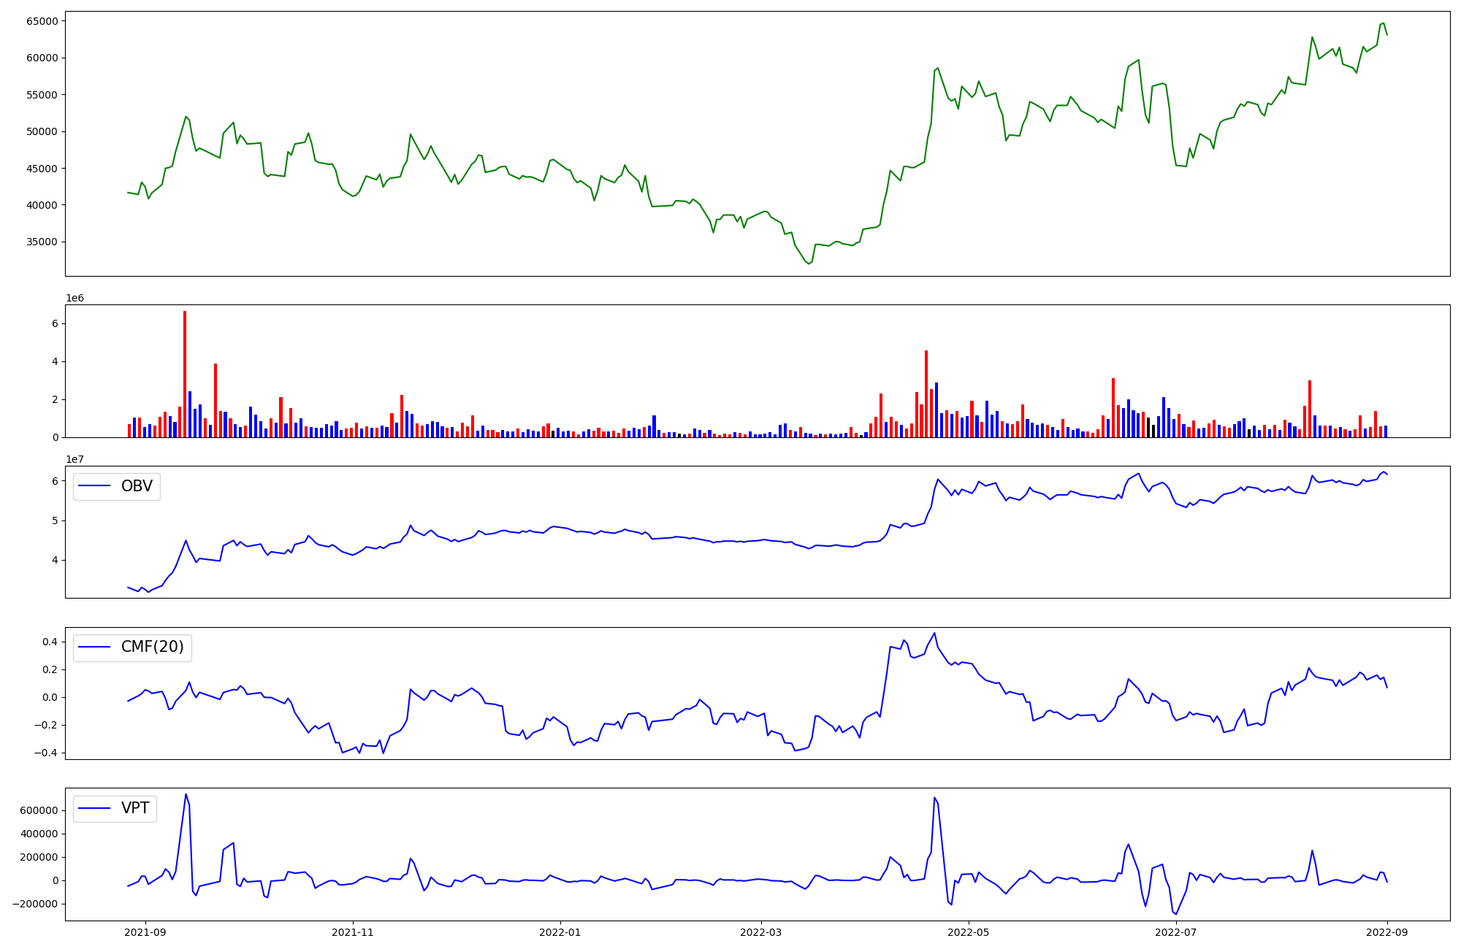1461x949 pixels.
Task: Click the 2022-07 date tick label
Action: coord(1176,932)
